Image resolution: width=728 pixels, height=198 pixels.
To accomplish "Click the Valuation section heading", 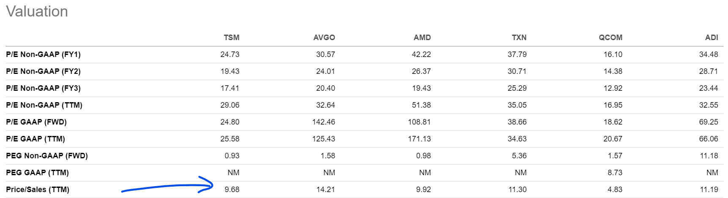I will point(37,11).
